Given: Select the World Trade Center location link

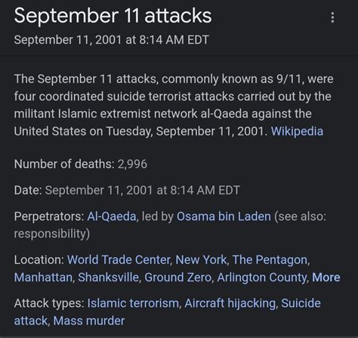Looking at the screenshot, I should coord(119,259).
